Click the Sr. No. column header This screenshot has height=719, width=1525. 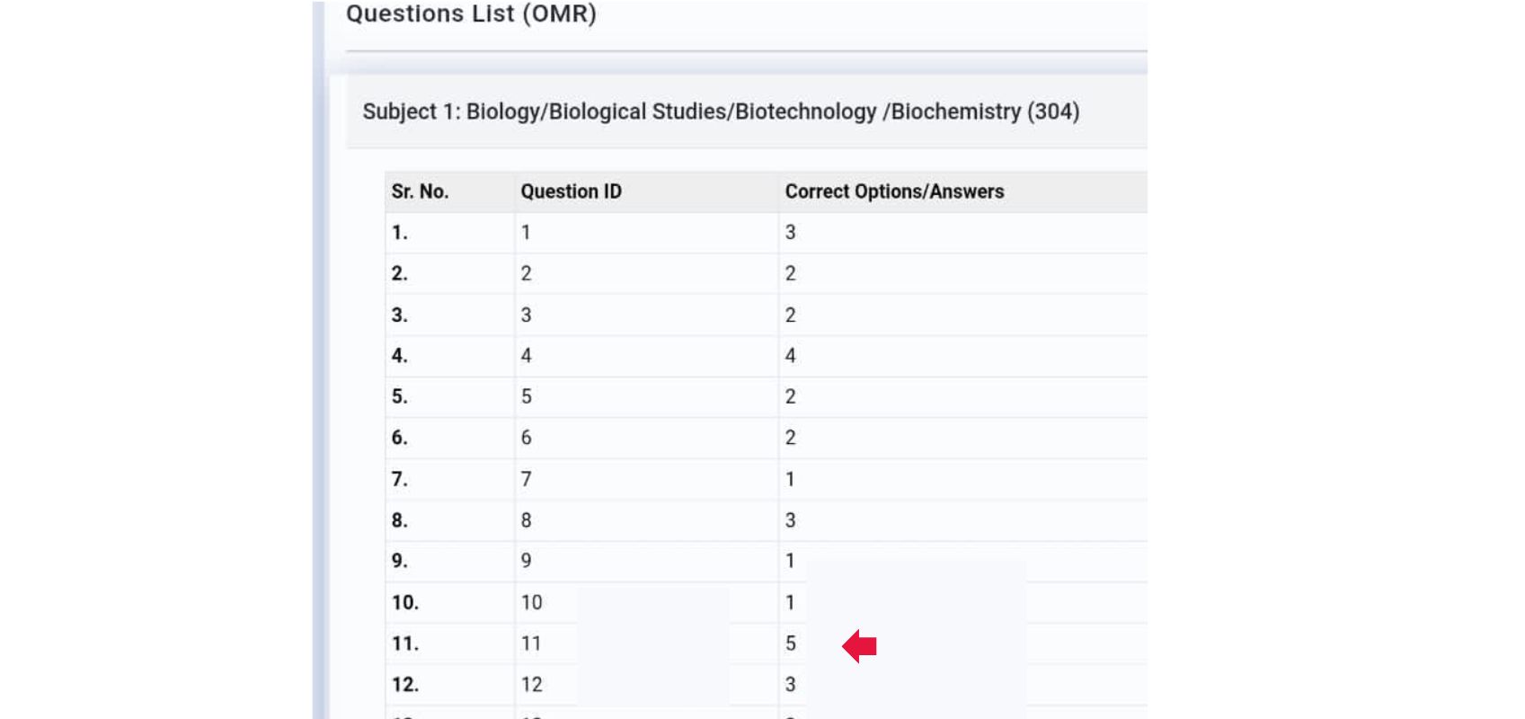pyautogui.click(x=420, y=191)
